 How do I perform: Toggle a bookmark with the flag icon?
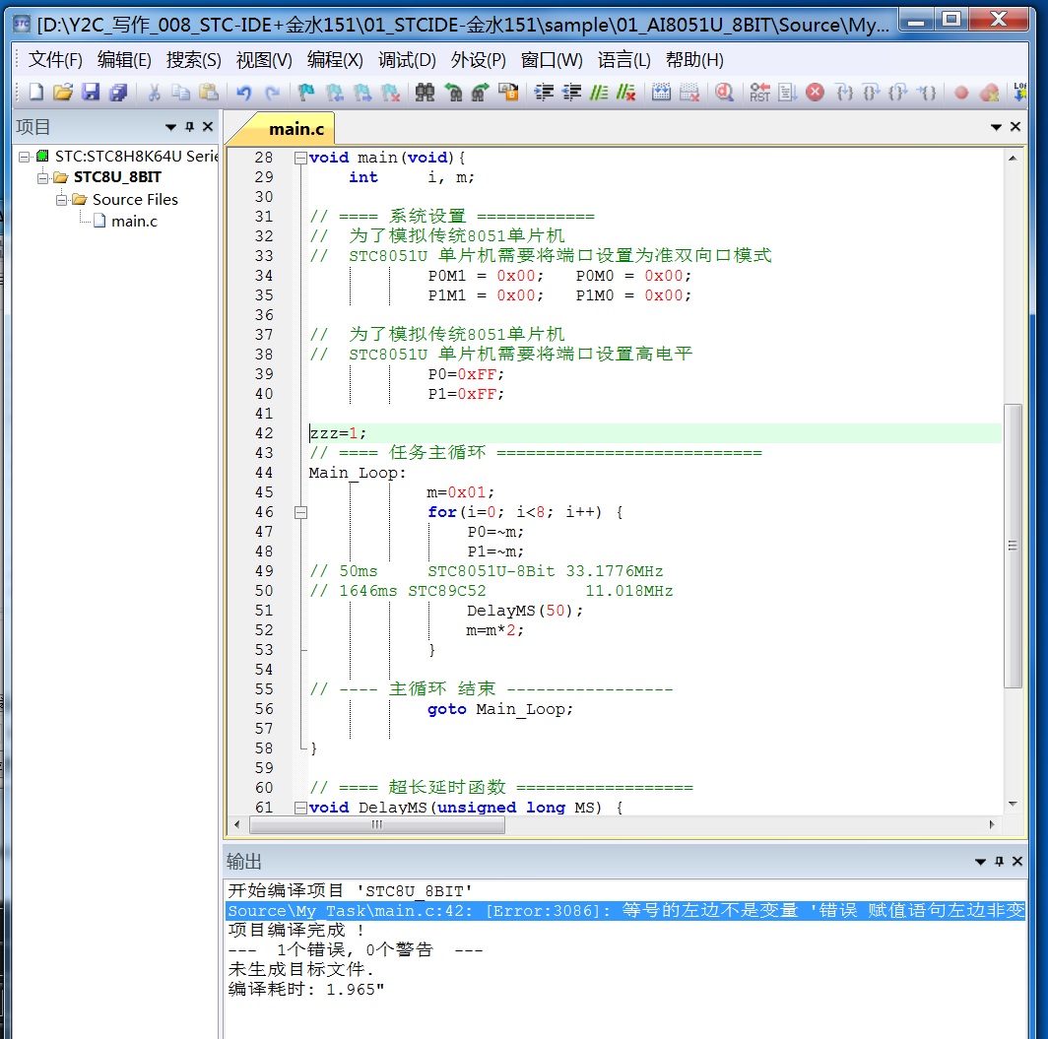tap(306, 94)
